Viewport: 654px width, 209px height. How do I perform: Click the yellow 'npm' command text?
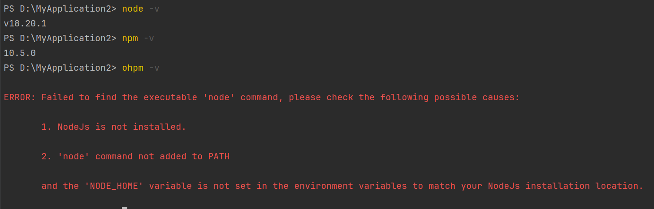tap(130, 38)
